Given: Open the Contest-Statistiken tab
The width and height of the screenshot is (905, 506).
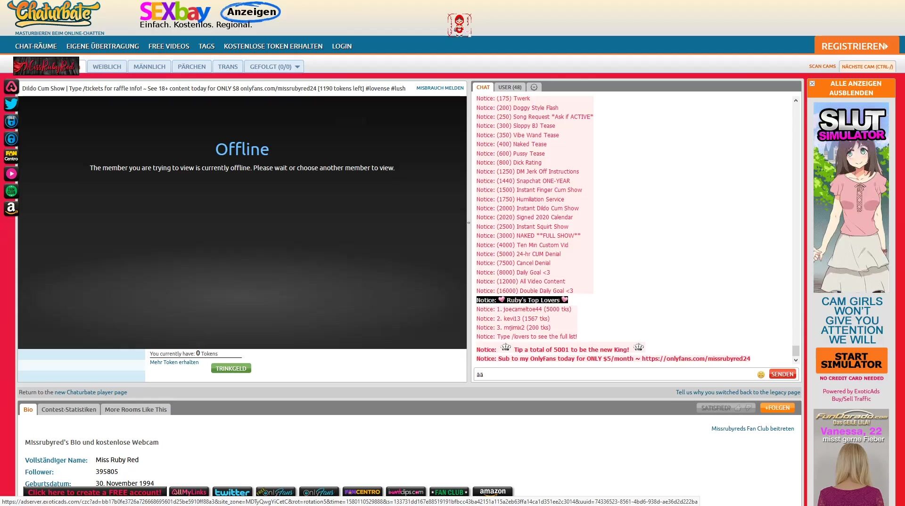Looking at the screenshot, I should [x=69, y=409].
